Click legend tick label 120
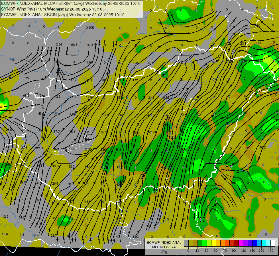279x256 pixels. 243,251
